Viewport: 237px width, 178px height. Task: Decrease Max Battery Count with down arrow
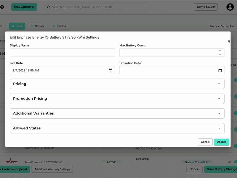click(220, 54)
